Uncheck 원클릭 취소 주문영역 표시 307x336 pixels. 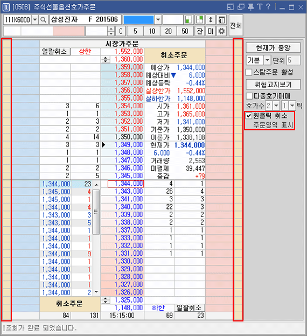pyautogui.click(x=249, y=116)
